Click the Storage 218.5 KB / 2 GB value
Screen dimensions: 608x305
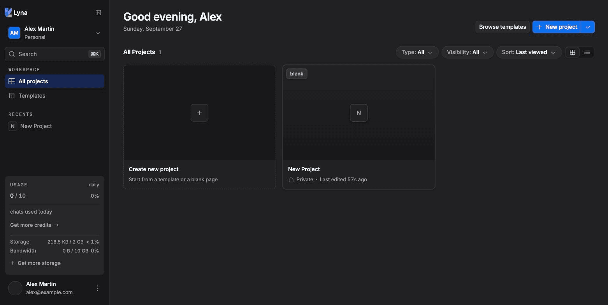[65, 242]
